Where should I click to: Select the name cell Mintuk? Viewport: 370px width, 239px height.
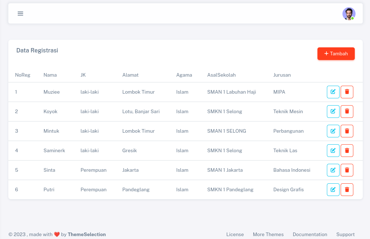coord(51,131)
